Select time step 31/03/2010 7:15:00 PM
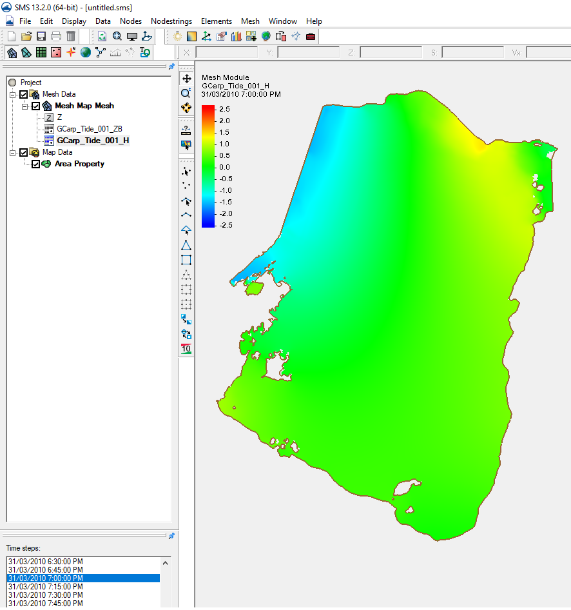The image size is (571, 610). pyautogui.click(x=45, y=587)
